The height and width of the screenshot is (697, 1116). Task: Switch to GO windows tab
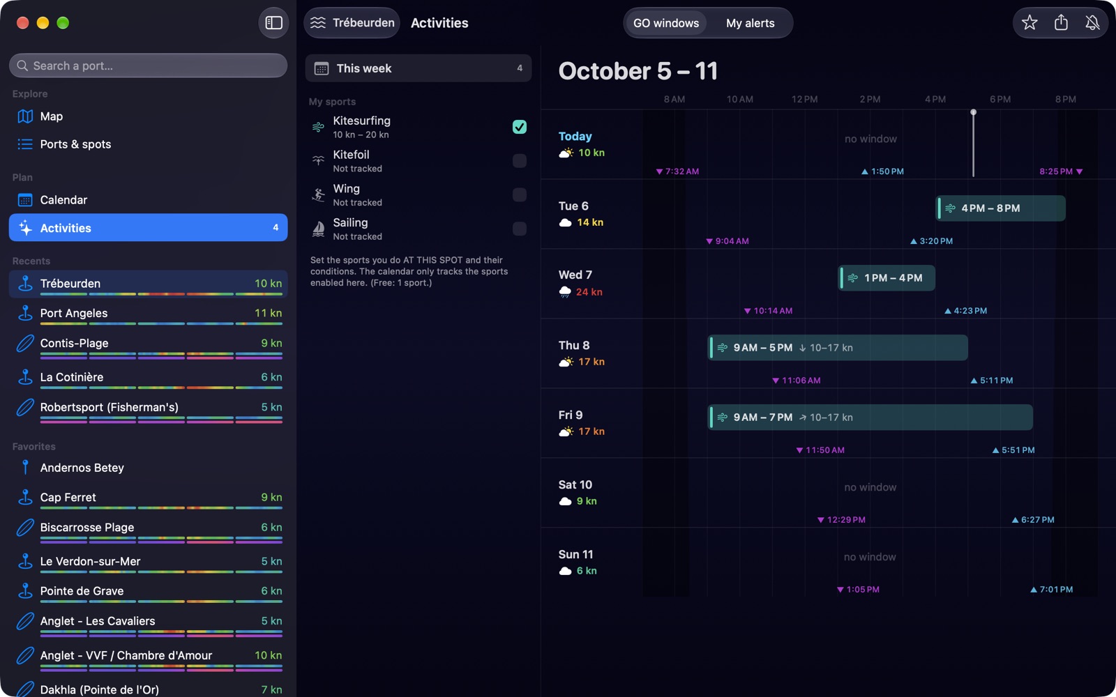click(665, 23)
